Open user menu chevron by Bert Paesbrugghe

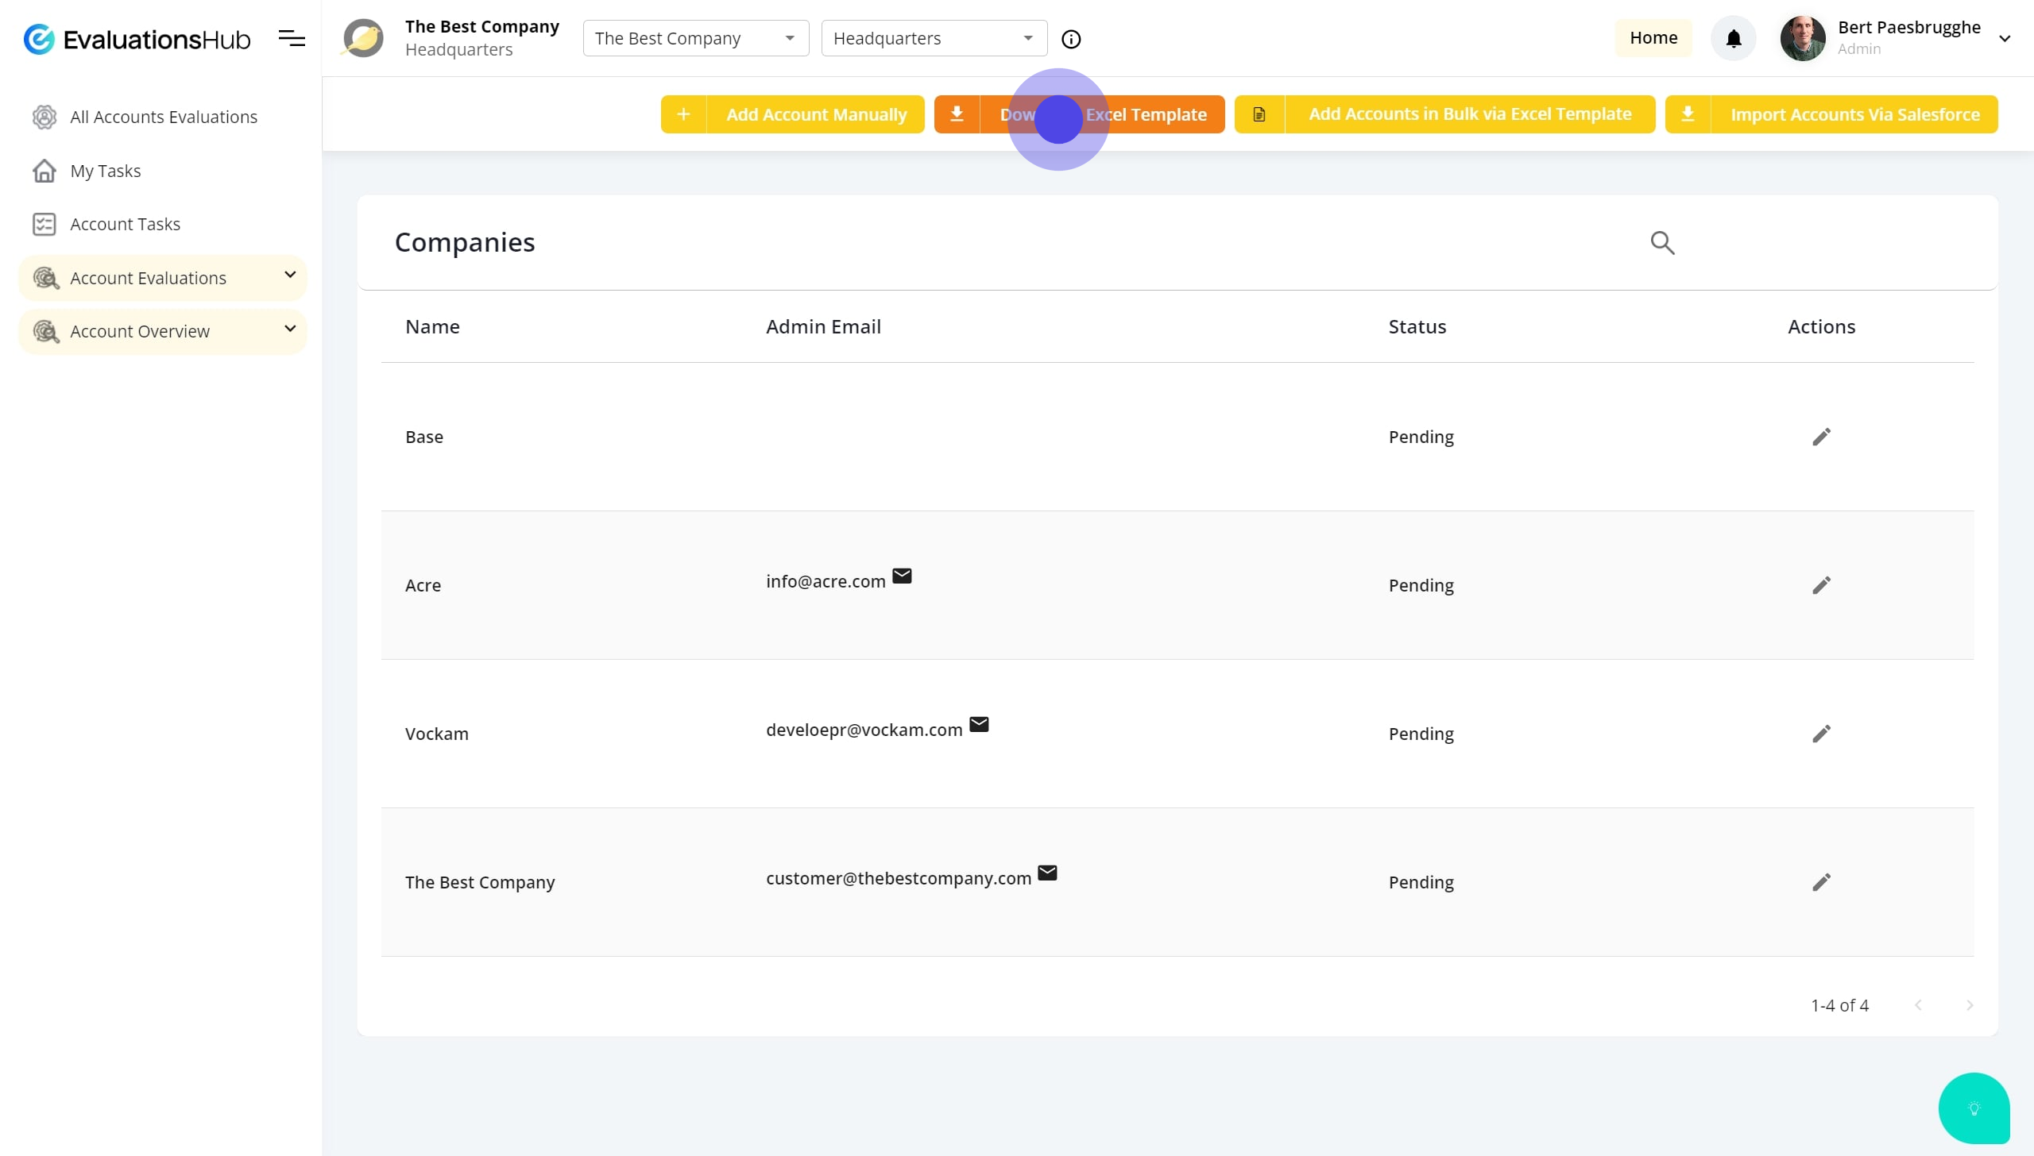2005,38
